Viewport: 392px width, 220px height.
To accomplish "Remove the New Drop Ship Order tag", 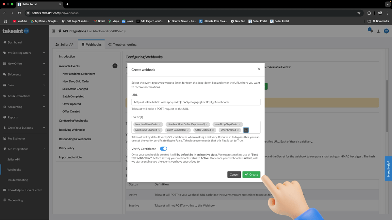I will (240, 125).
